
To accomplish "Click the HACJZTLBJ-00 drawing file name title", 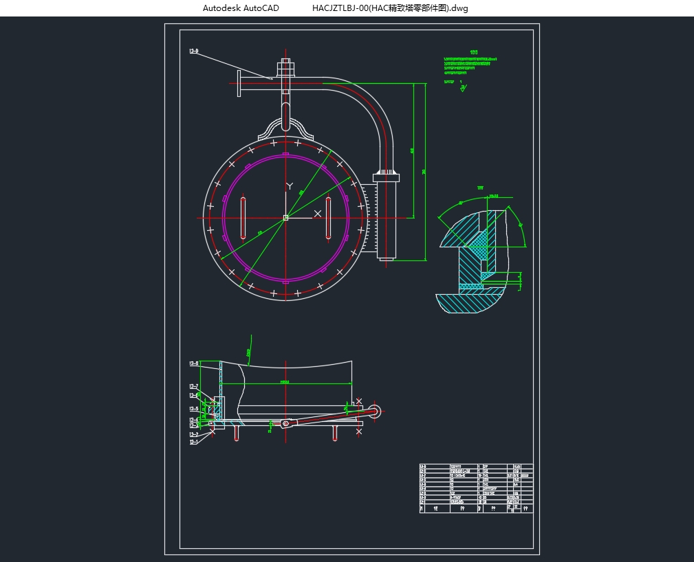I will (x=390, y=8).
